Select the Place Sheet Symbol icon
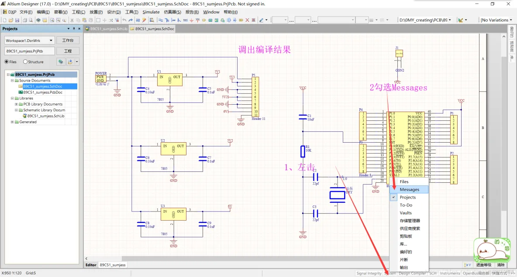This screenshot has height=277, width=517. [210, 20]
